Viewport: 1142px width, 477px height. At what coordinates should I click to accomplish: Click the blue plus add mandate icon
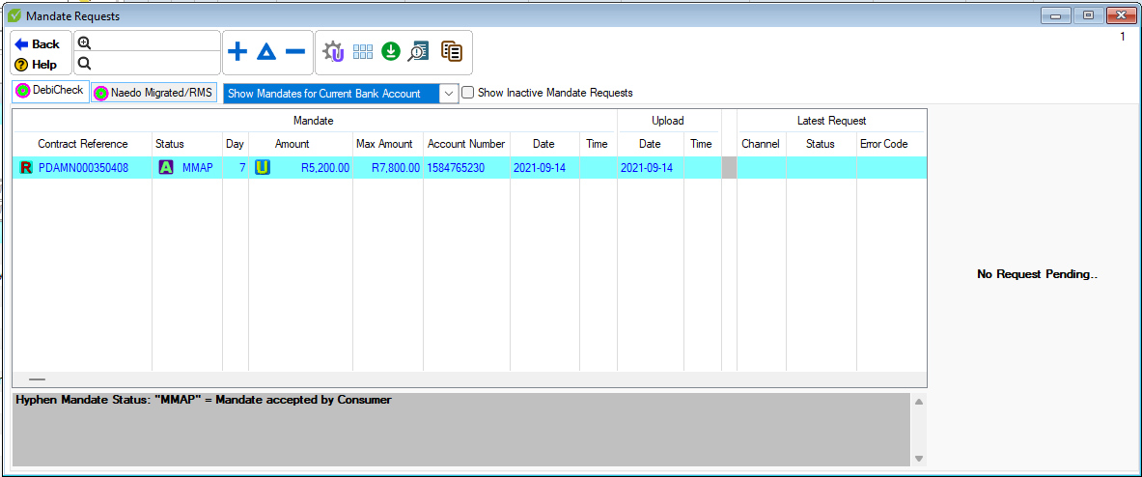coord(237,52)
